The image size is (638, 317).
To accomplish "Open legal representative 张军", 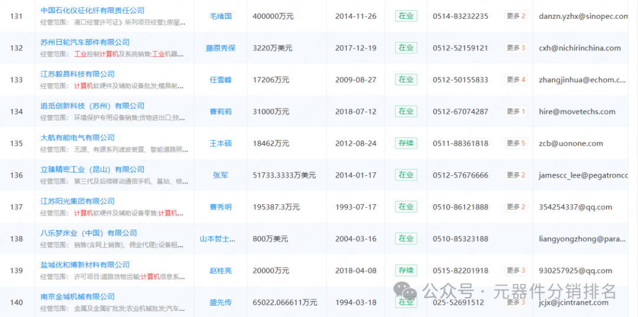I will click(x=220, y=175).
